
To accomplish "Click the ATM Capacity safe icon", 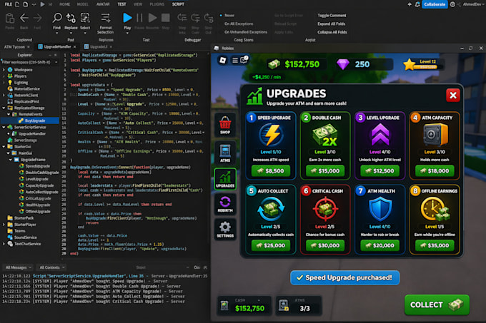I will point(435,135).
